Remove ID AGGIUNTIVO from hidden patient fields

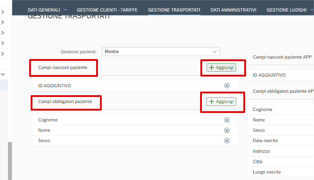[x=227, y=86]
